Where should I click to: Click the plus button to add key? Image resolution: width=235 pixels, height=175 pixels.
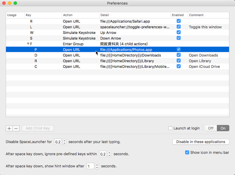pyautogui.click(x=9, y=128)
